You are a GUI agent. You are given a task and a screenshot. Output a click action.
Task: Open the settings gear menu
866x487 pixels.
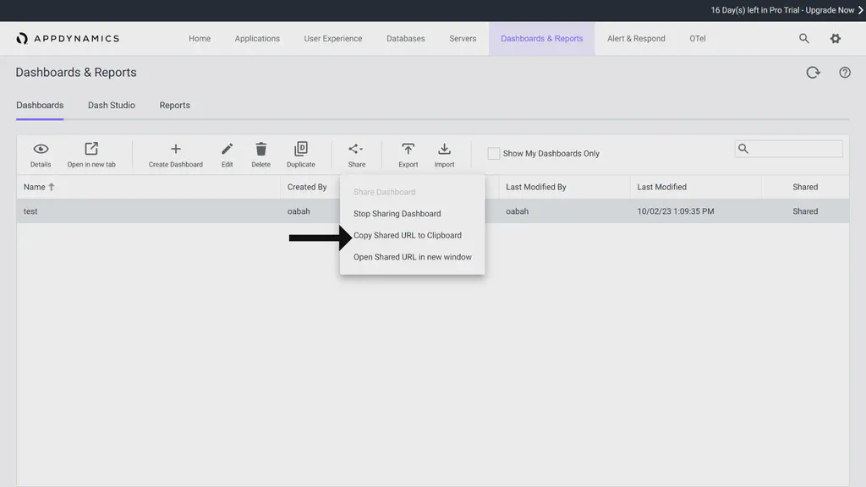click(x=835, y=38)
